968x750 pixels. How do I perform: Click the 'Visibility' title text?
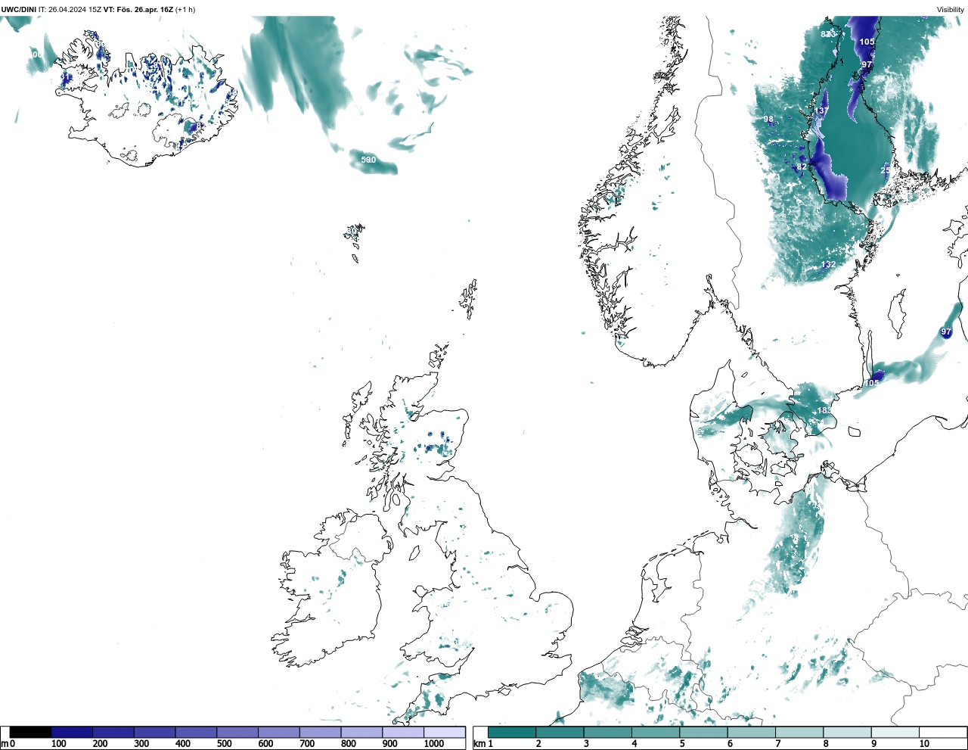[x=951, y=10]
